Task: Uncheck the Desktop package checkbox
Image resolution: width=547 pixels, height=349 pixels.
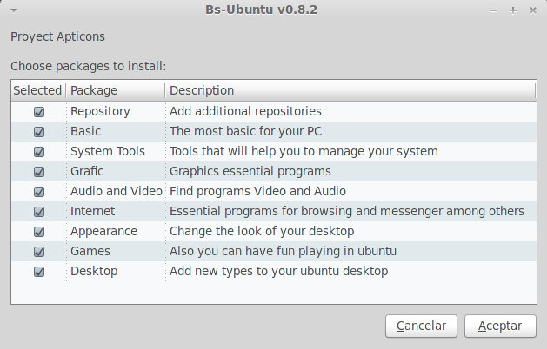Action: [39, 272]
